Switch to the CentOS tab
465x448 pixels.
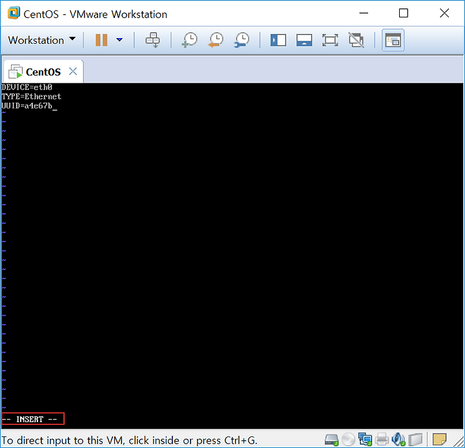[43, 72]
